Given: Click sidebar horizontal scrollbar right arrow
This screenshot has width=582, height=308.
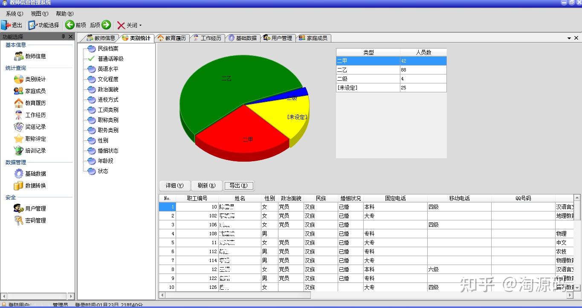Looking at the screenshot, I should tap(71, 296).
